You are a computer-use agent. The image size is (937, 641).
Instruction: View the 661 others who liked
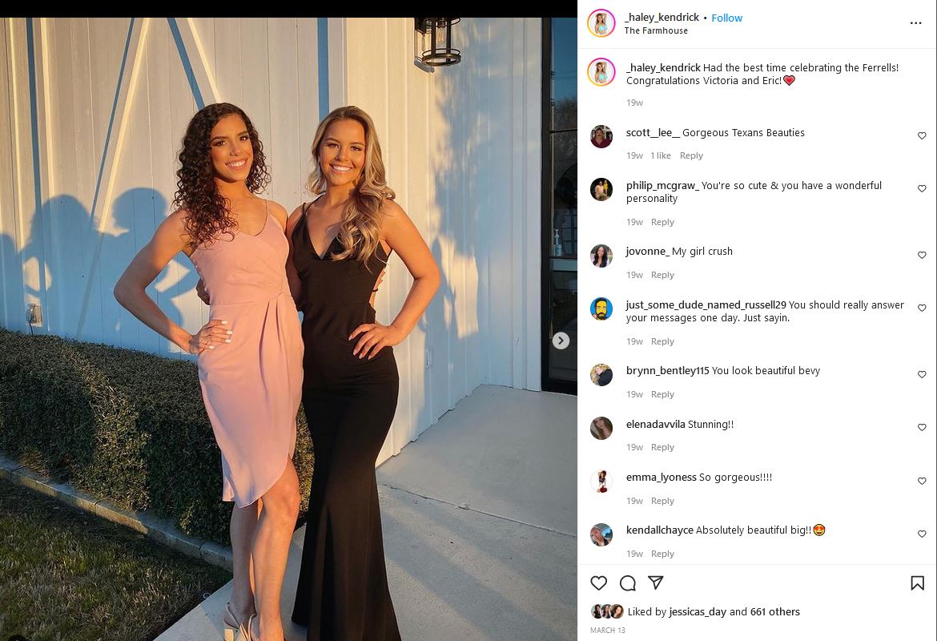(x=775, y=611)
